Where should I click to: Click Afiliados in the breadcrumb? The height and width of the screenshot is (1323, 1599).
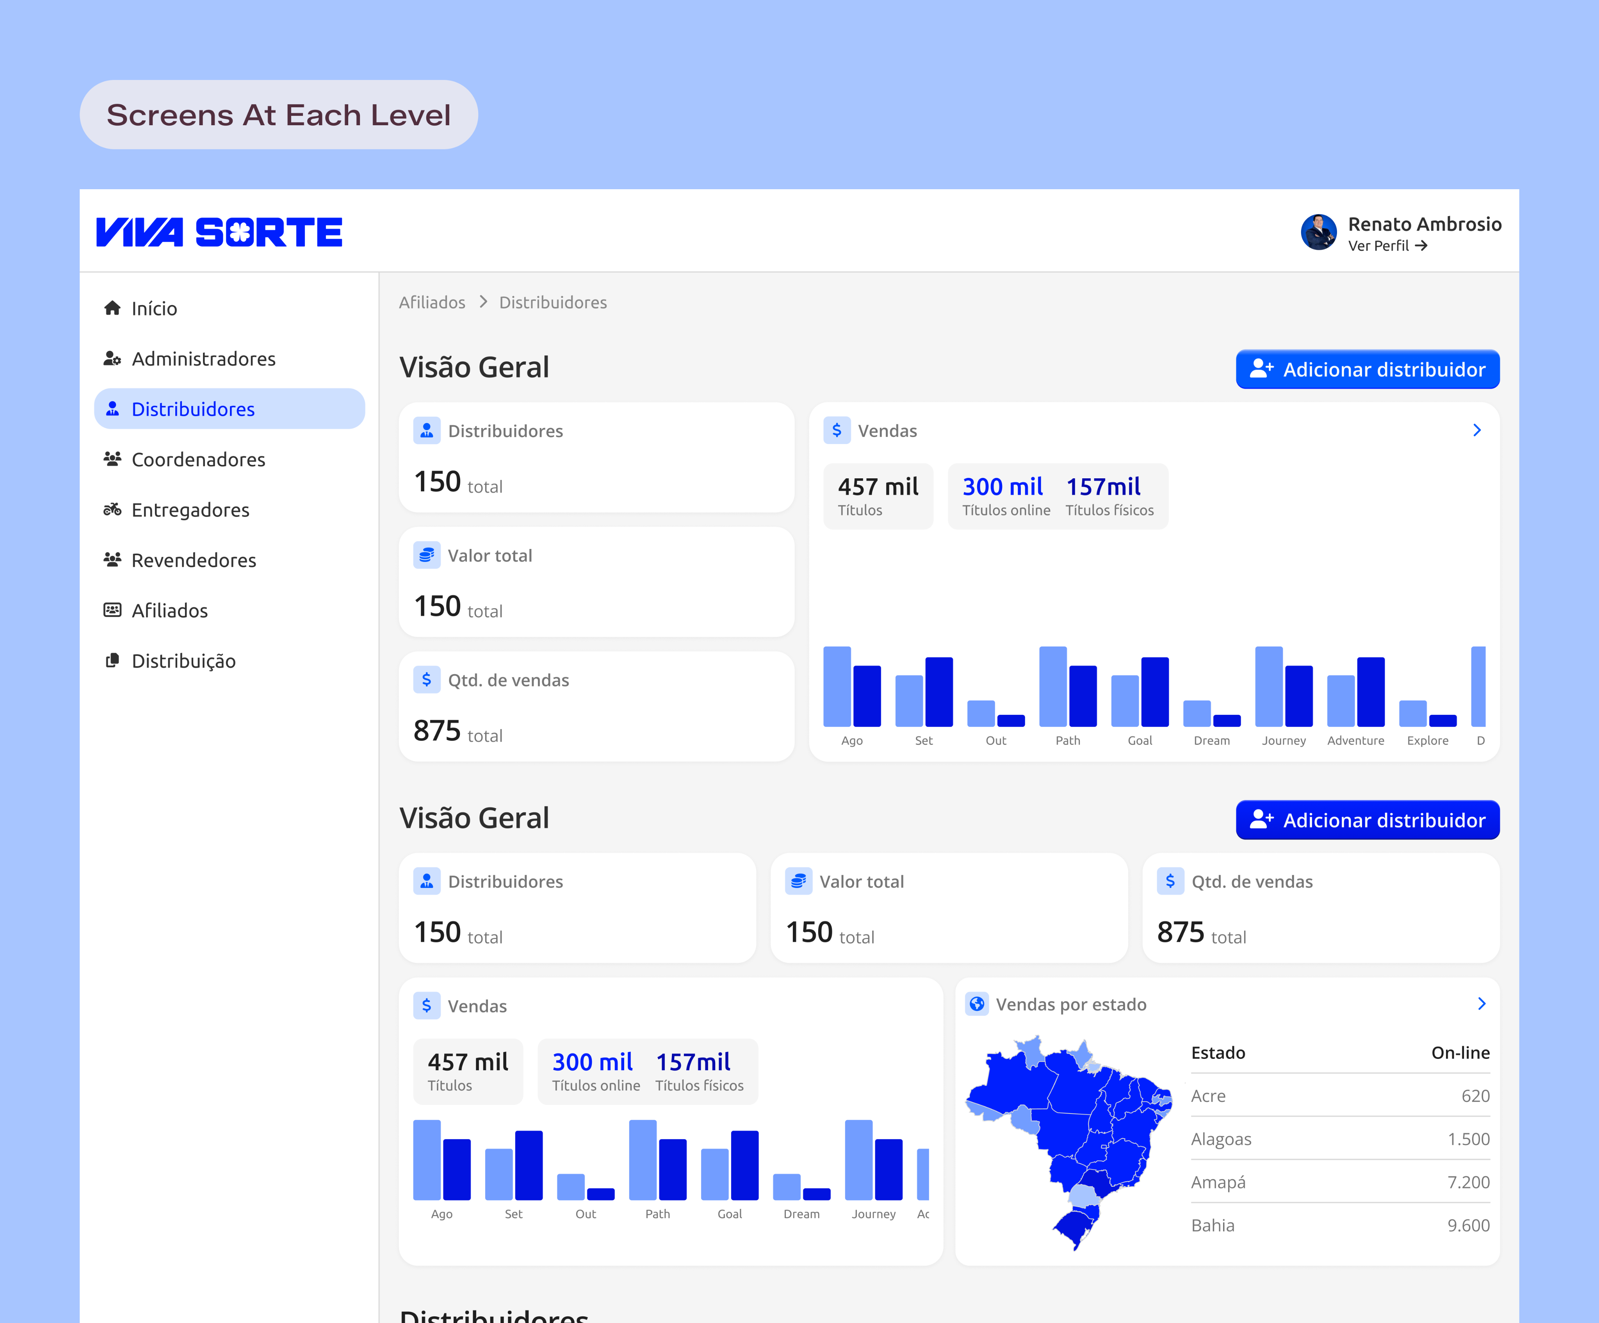point(432,302)
